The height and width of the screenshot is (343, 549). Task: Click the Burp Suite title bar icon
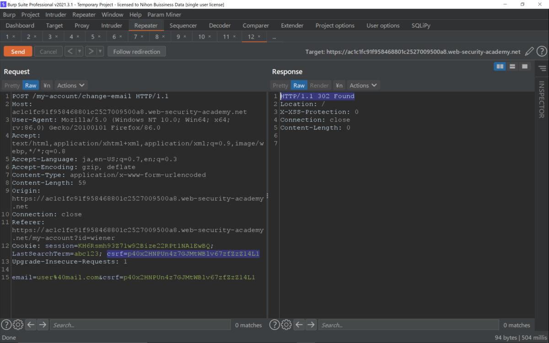[4, 4]
